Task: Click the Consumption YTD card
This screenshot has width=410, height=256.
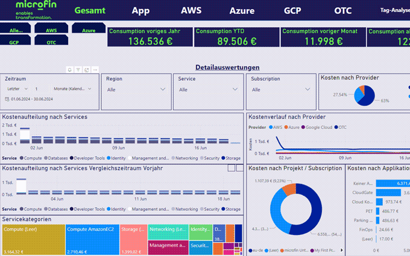Action: click(x=236, y=37)
